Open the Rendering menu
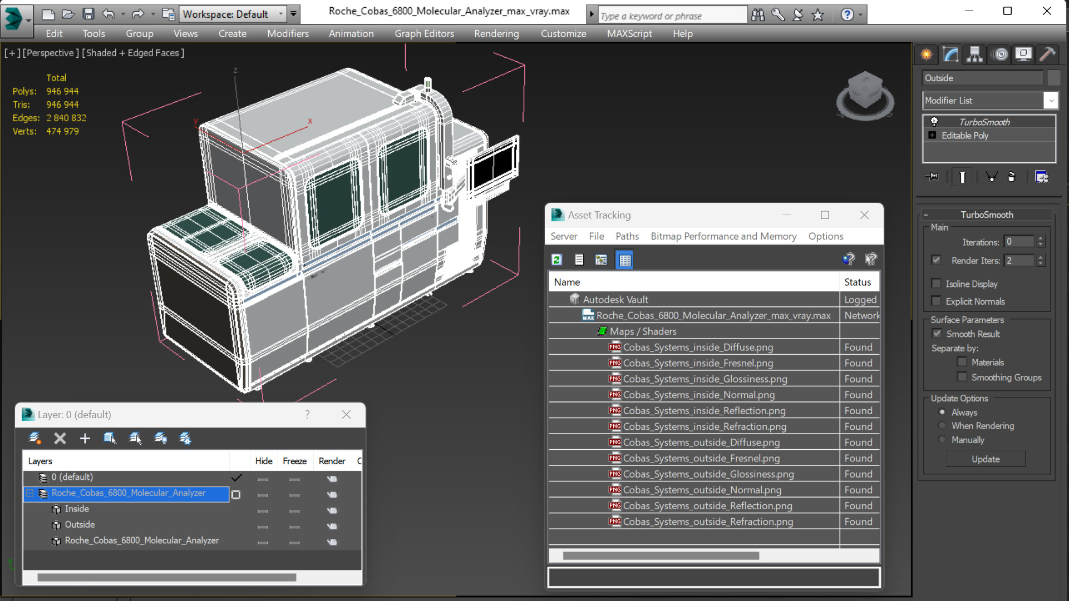The height and width of the screenshot is (601, 1069). click(x=496, y=33)
